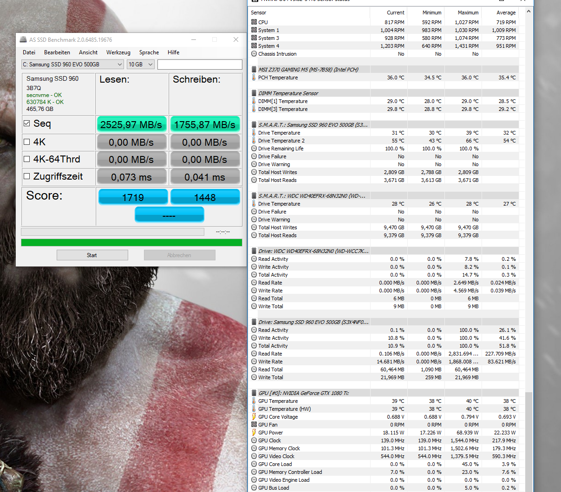Image resolution: width=561 pixels, height=492 pixels.
Task: Click the write score 1448
Action: pos(205,197)
